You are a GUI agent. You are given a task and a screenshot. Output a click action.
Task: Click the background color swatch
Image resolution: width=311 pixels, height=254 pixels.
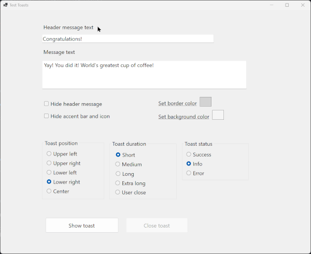tap(218, 115)
